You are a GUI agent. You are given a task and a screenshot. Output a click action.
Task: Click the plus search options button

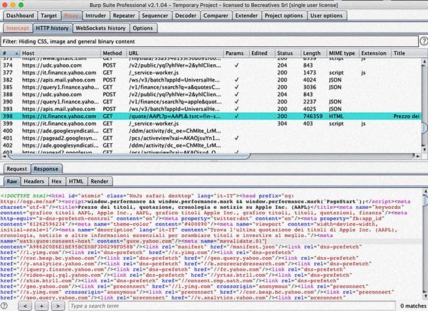(42, 306)
